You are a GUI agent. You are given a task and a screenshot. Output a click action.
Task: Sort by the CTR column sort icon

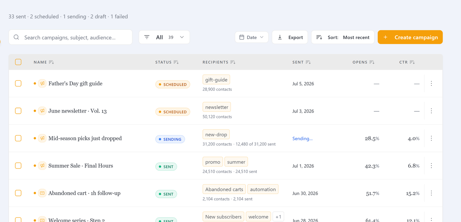412,62
